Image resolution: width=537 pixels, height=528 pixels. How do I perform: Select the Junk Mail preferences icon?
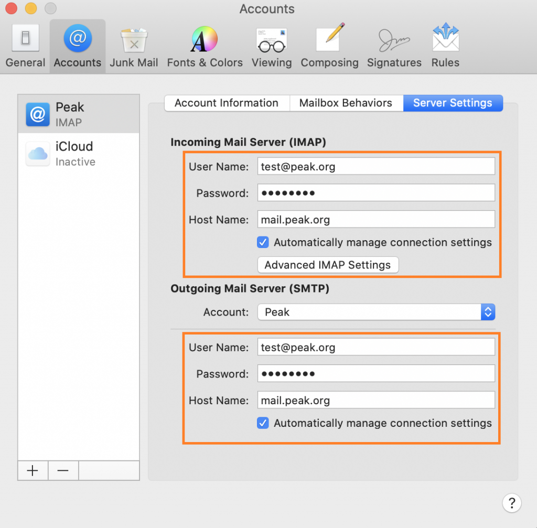click(134, 46)
